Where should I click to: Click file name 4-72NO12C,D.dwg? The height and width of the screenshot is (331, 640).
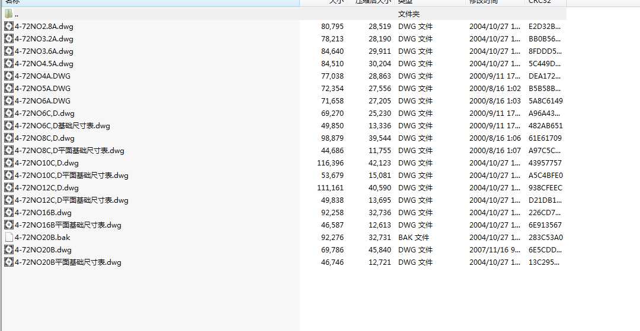[47, 188]
